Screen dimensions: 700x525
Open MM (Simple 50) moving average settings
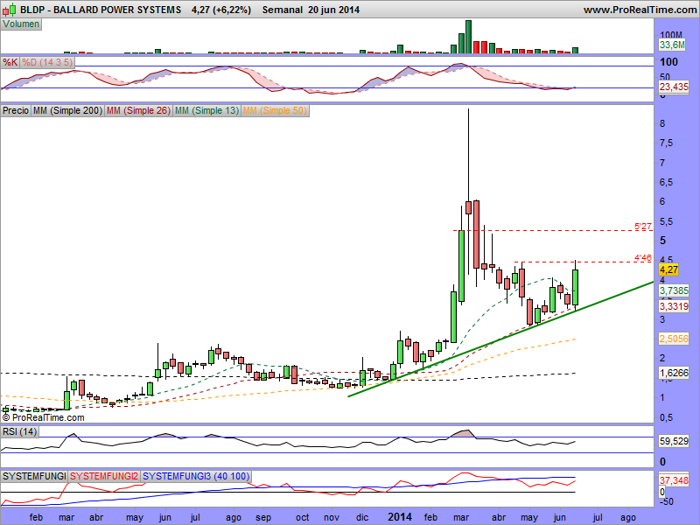pyautogui.click(x=275, y=110)
